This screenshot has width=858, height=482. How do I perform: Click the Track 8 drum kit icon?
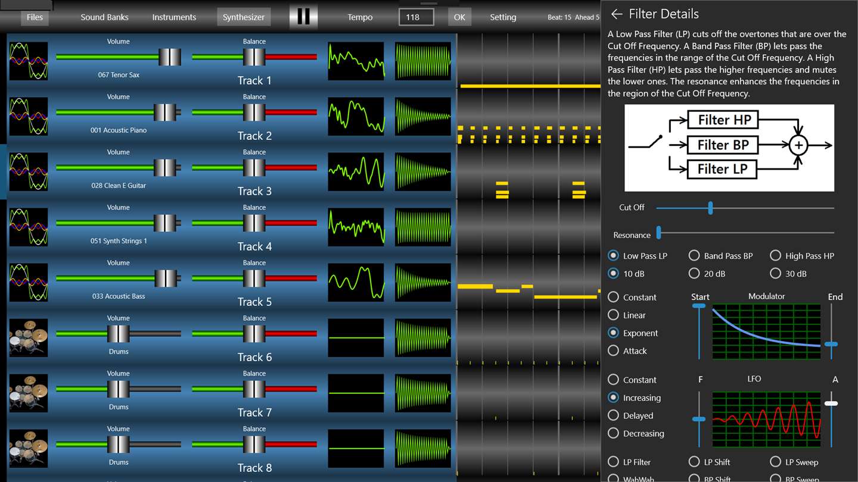click(29, 448)
